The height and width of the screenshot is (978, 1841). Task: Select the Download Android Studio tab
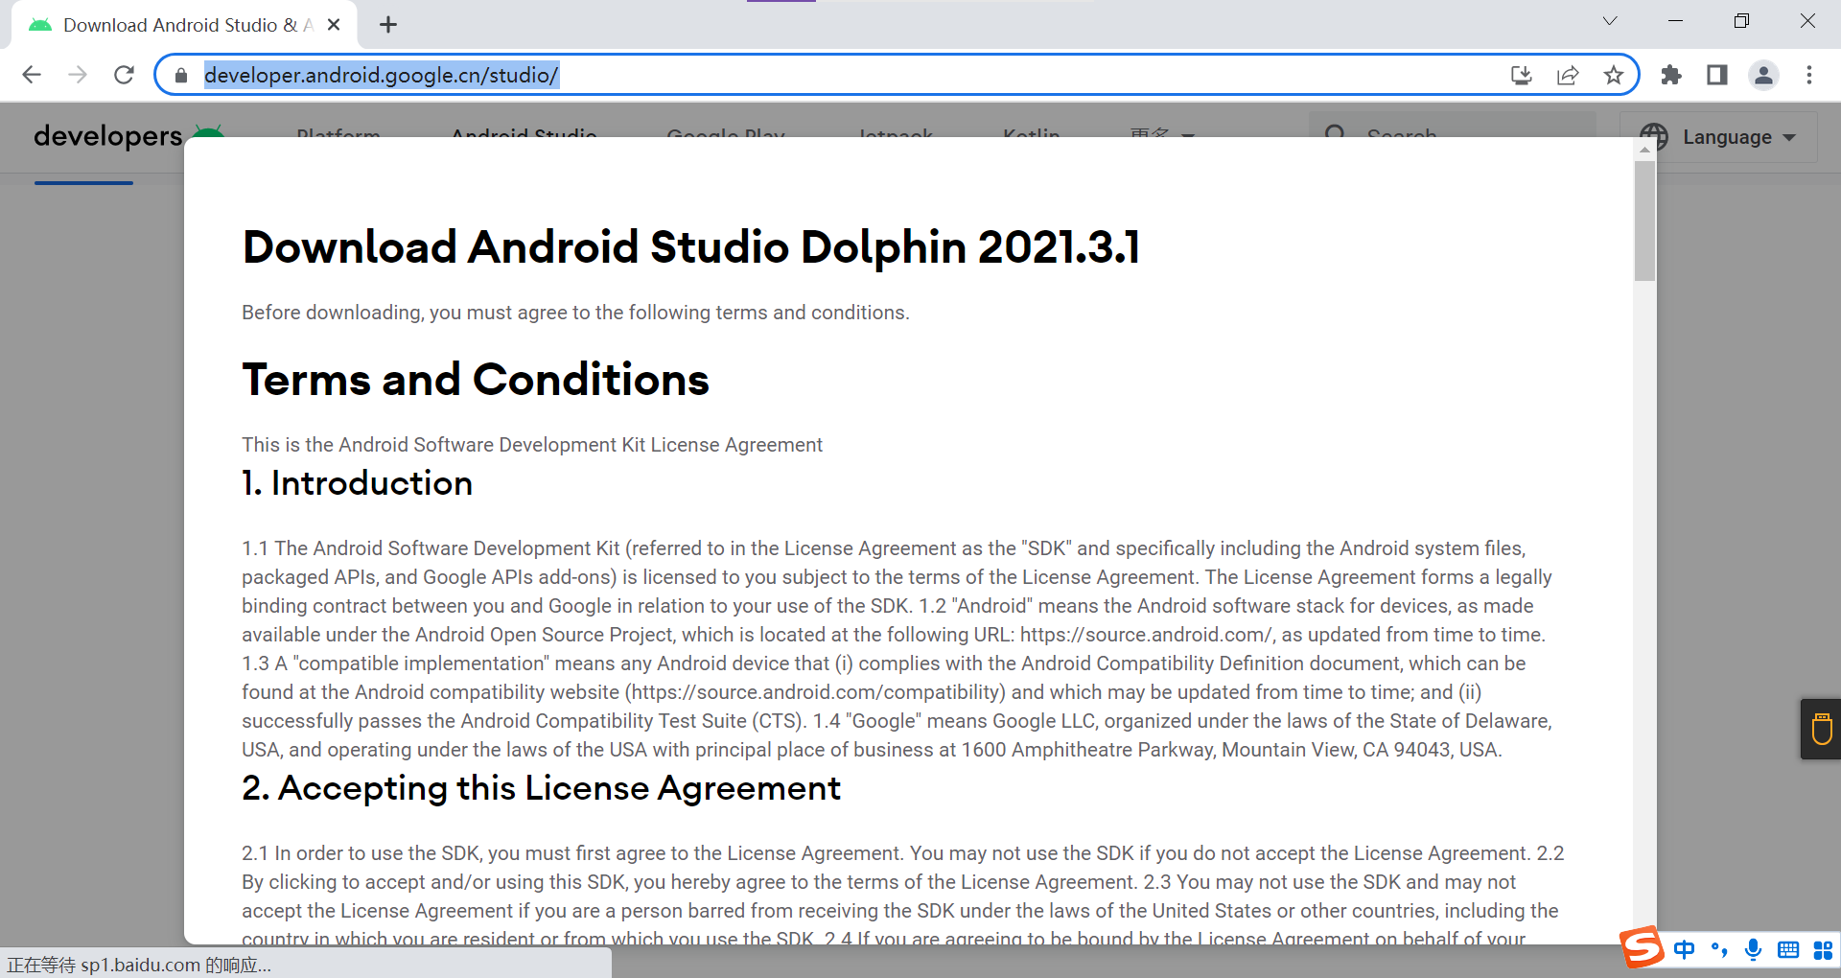184,25
